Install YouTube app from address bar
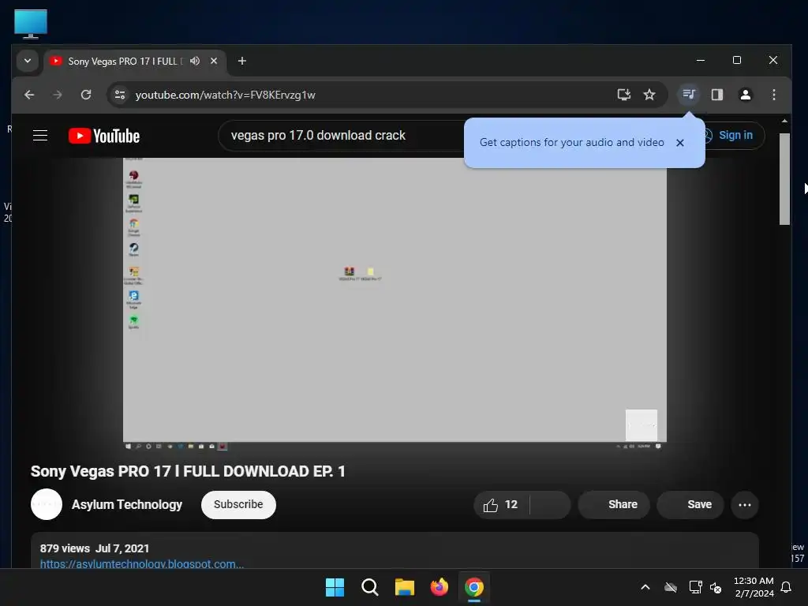Screen dimensions: 808x606 click(x=624, y=95)
